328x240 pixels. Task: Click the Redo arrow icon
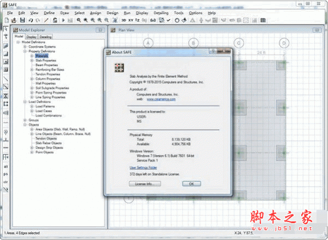pos(38,20)
